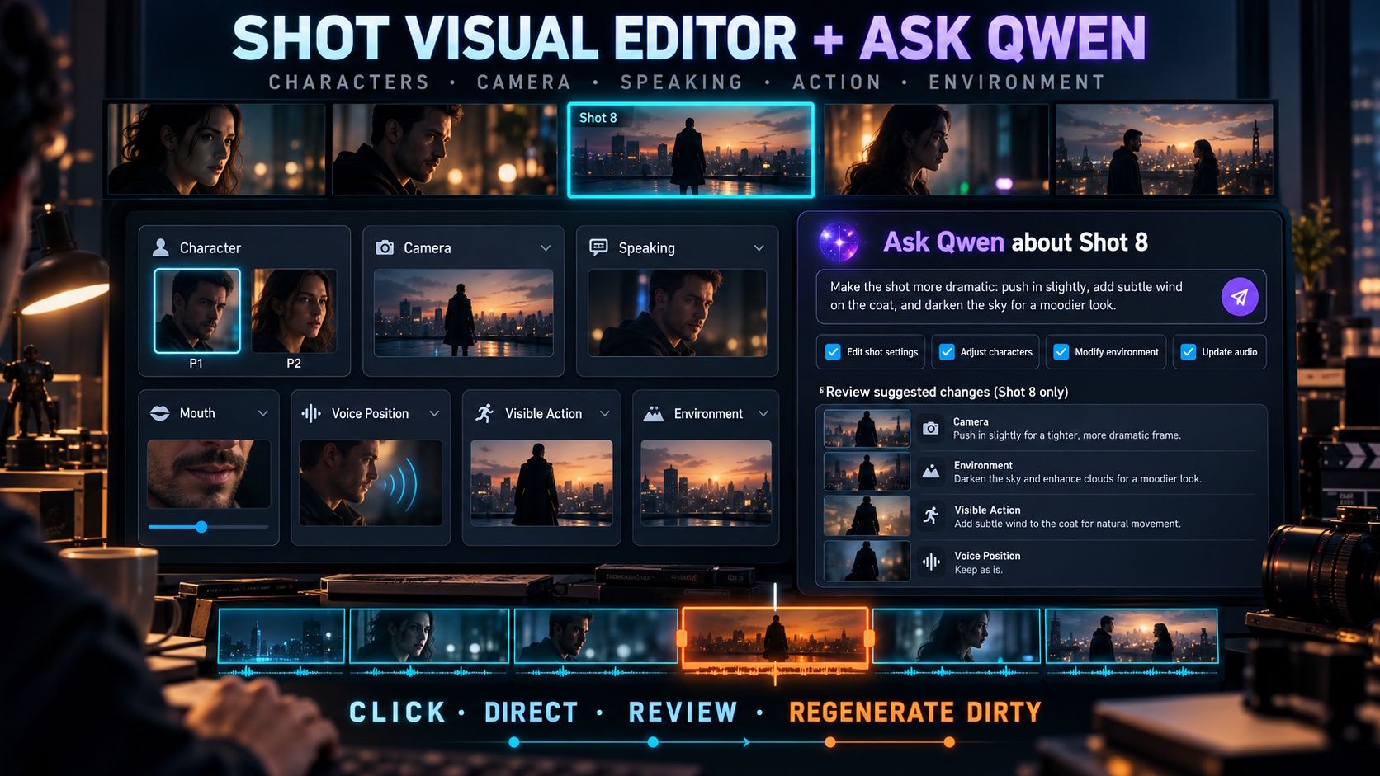Open the Mouth panel dropdown chevron

tap(262, 413)
